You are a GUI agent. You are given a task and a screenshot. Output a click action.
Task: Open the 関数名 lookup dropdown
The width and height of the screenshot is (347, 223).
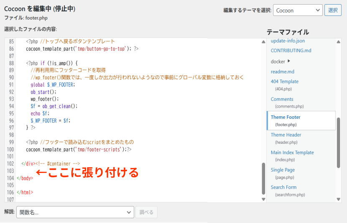pos(75,212)
